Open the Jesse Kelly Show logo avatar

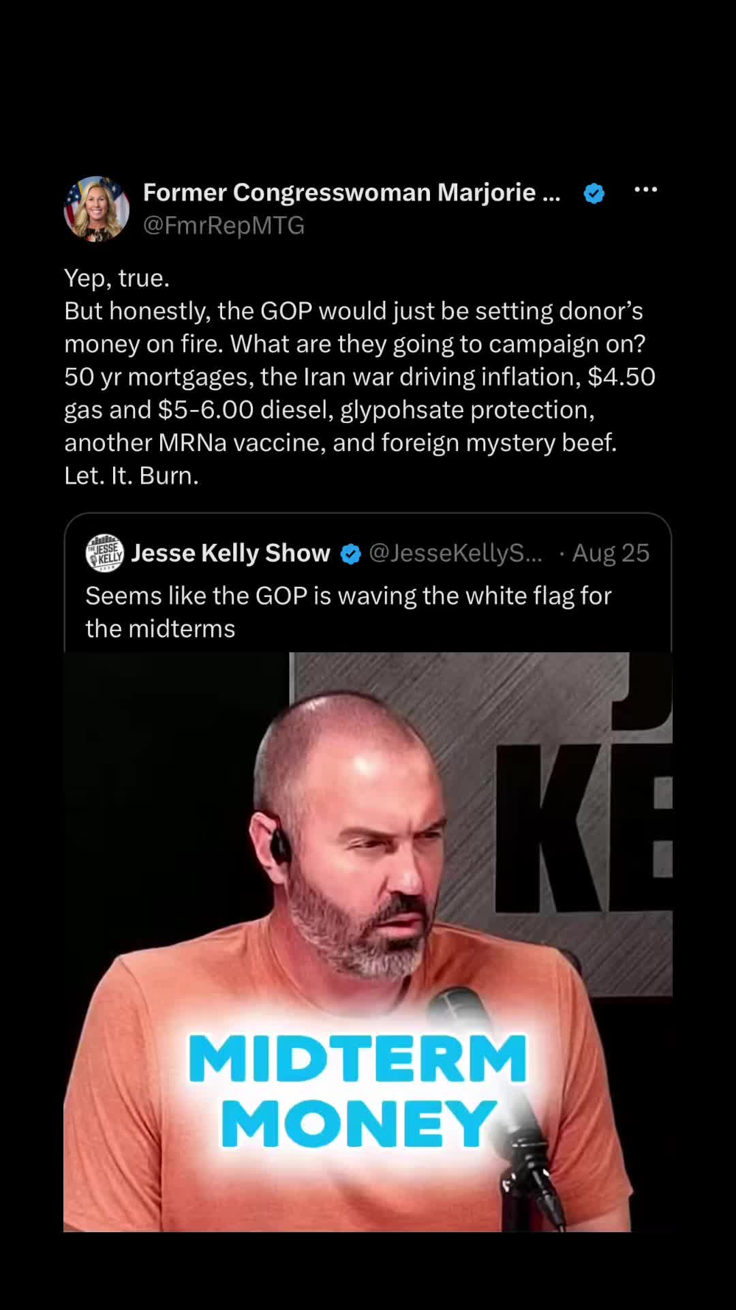pos(104,553)
